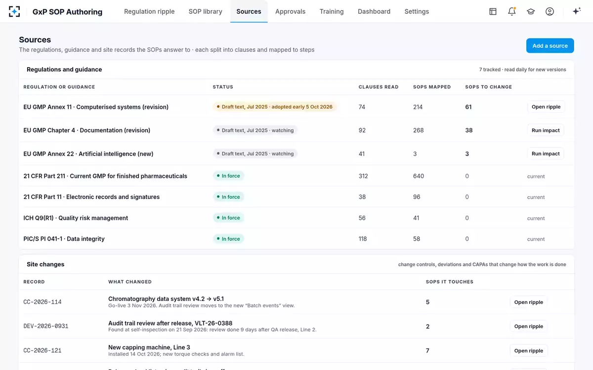Open ripple for CC-2026-114
The image size is (593, 370).
tap(528, 302)
